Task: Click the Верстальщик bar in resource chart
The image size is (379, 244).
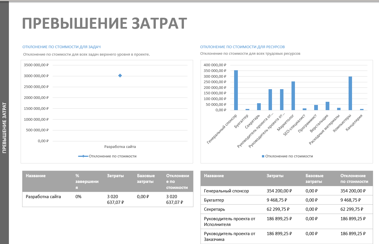Action: [x=327, y=106]
